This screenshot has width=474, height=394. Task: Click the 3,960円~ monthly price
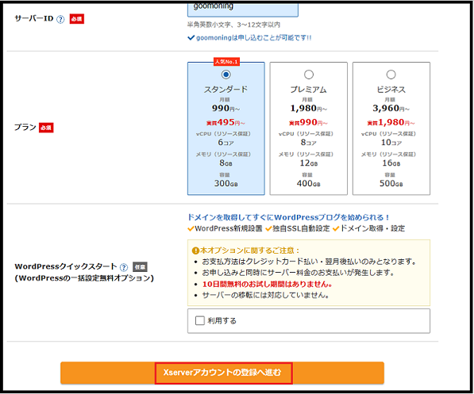point(391,108)
